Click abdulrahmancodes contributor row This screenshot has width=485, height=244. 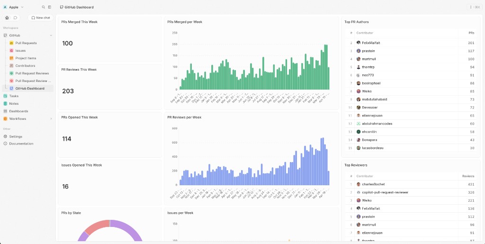pyautogui.click(x=411, y=124)
